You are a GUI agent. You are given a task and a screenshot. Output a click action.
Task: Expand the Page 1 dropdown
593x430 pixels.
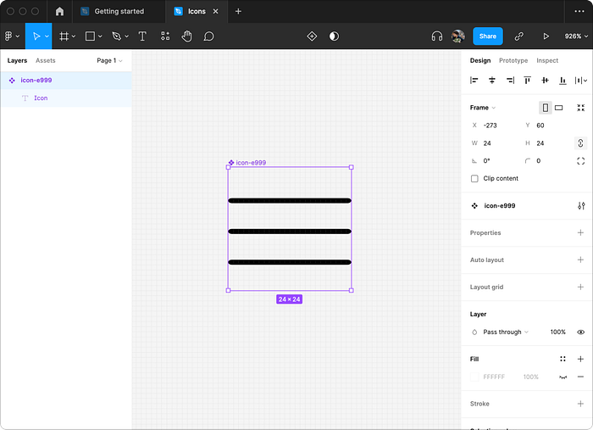[109, 60]
